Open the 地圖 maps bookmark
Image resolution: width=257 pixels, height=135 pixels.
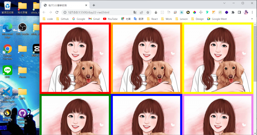(126, 19)
